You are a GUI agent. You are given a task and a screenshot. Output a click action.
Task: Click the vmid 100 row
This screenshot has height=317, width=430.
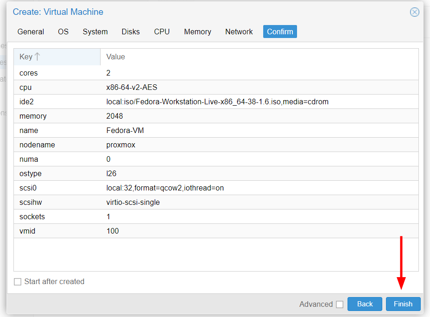click(216, 231)
